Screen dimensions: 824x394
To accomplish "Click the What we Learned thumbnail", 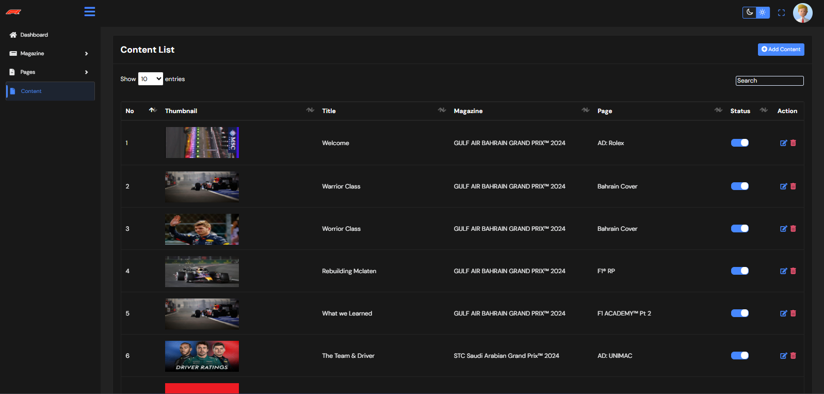I will point(202,314).
